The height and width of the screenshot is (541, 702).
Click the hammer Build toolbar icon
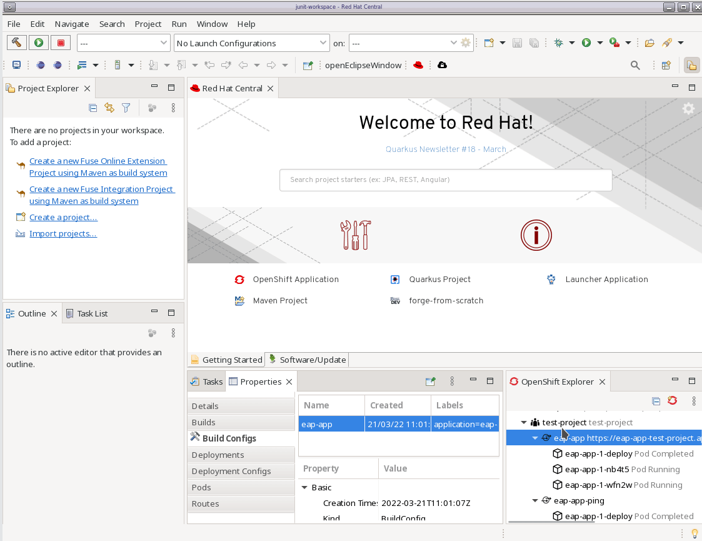point(16,43)
